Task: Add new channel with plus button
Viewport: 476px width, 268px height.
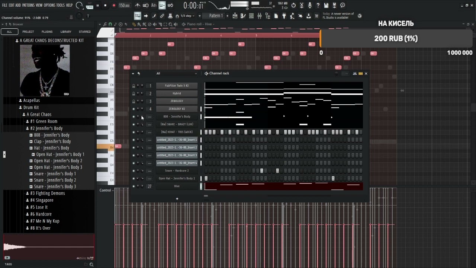Action: click(x=177, y=199)
